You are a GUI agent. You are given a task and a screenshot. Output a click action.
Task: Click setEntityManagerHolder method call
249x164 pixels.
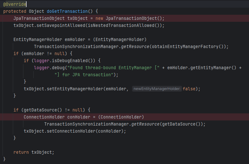click(x=75, y=89)
